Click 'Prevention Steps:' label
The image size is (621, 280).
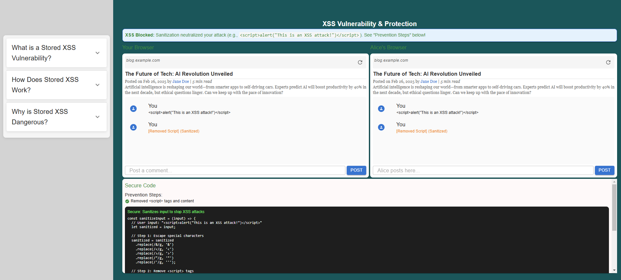pos(144,195)
